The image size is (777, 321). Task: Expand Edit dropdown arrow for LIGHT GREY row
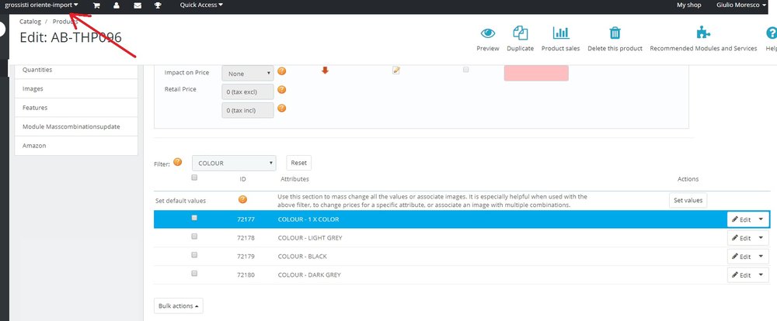tap(761, 238)
